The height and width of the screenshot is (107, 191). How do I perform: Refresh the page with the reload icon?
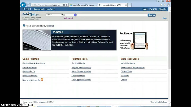(66, 5)
